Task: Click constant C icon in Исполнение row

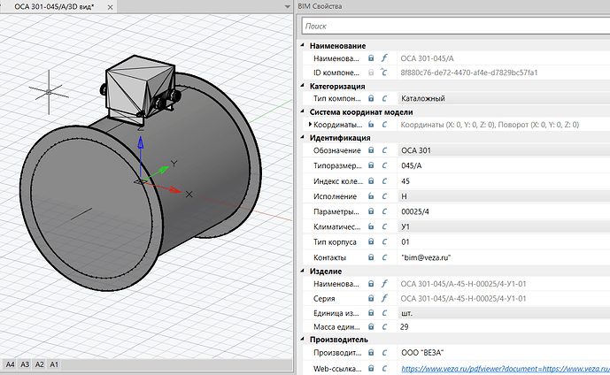Action: click(x=384, y=196)
